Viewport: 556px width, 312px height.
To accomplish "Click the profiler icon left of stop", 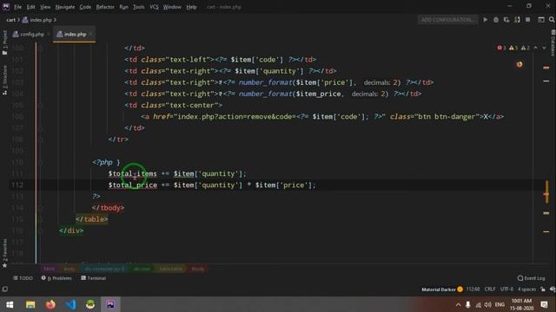I will 517,20.
